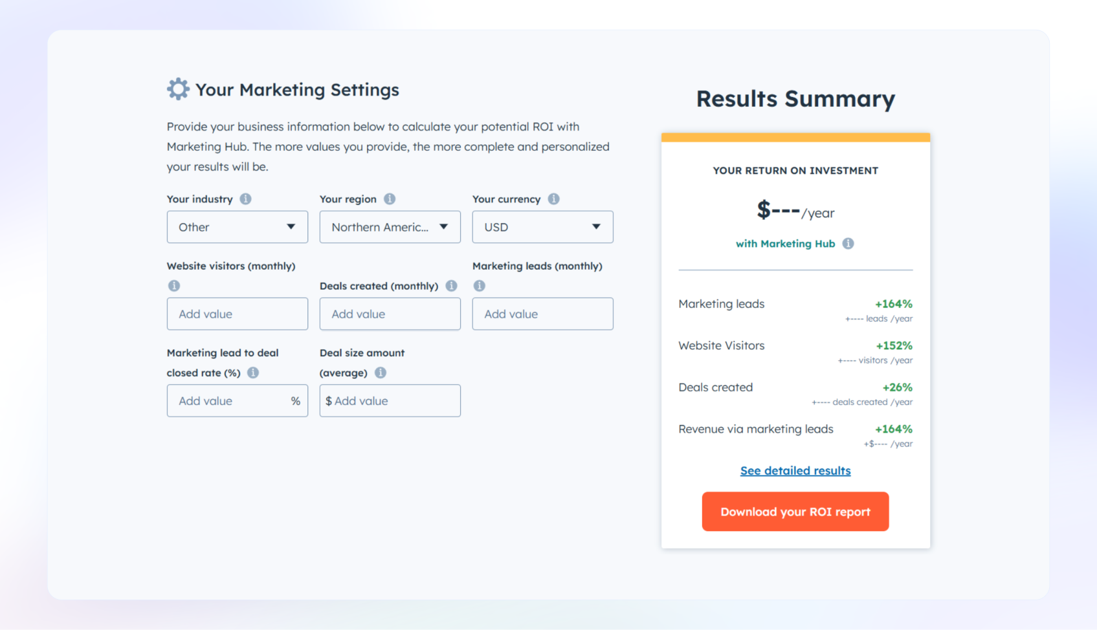Click the Deal size amount dollar input
1097x630 pixels.
tap(390, 400)
